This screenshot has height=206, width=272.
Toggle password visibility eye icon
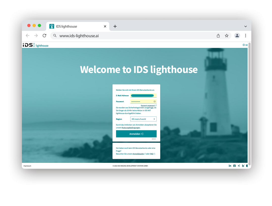point(155,101)
